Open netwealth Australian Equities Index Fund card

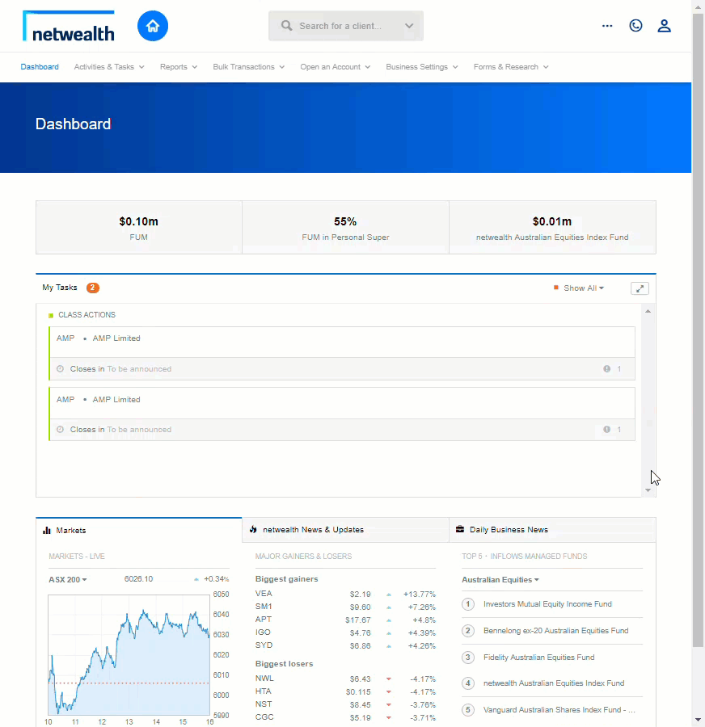pyautogui.click(x=552, y=227)
